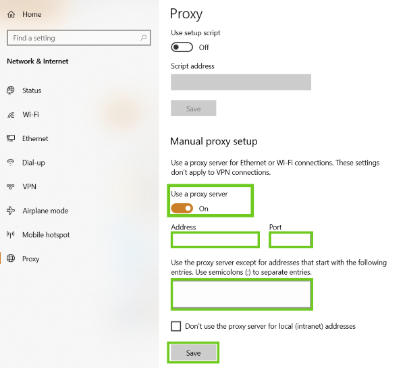Viewport: 405px width, 368px height.
Task: Click the Proxy globe icon
Action: [x=11, y=259]
